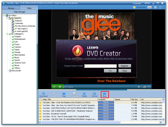Click the Try button
Screen dimensions: 168x127
point(110,71)
